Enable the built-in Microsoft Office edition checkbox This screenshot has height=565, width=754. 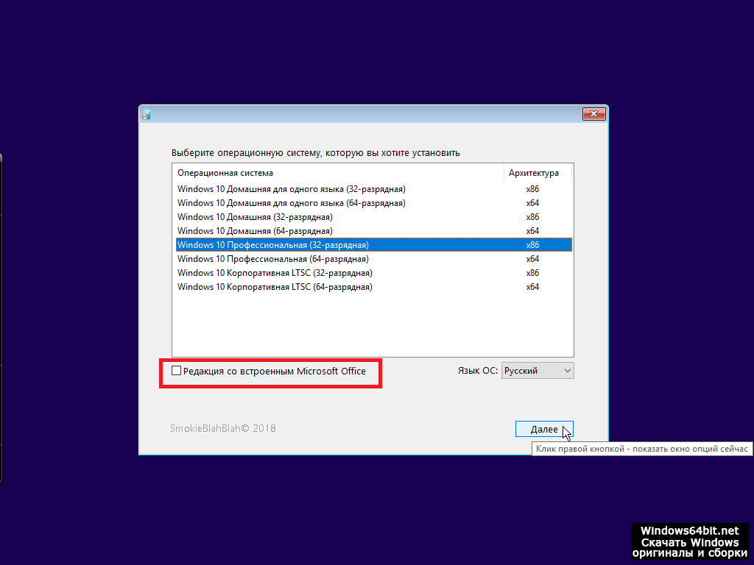tap(176, 371)
